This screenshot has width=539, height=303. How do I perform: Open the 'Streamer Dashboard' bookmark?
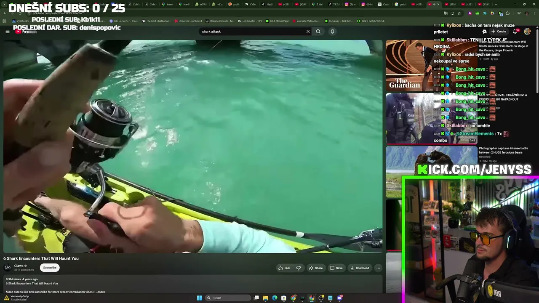point(188,21)
